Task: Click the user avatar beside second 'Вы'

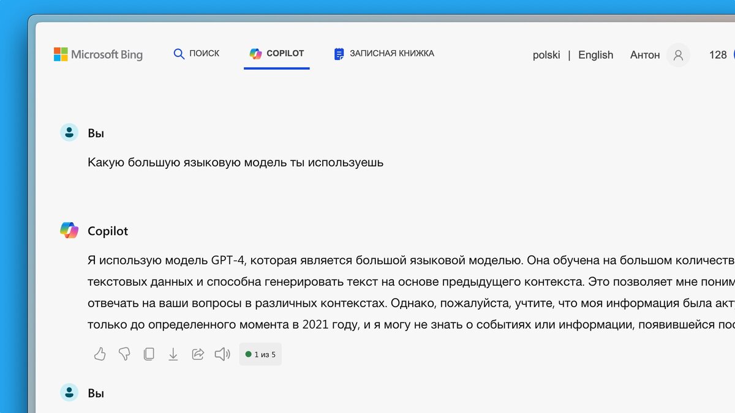Action: (x=69, y=393)
